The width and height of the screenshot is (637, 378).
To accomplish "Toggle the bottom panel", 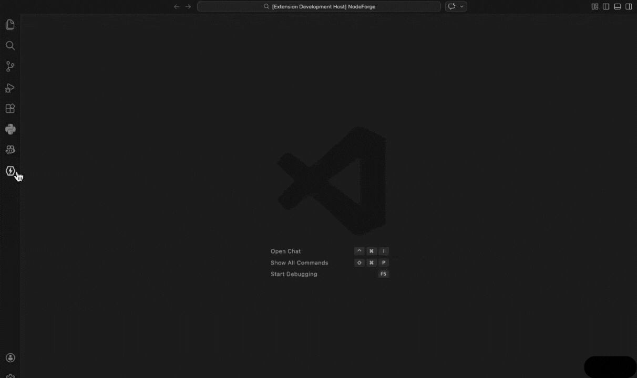I will (x=618, y=6).
